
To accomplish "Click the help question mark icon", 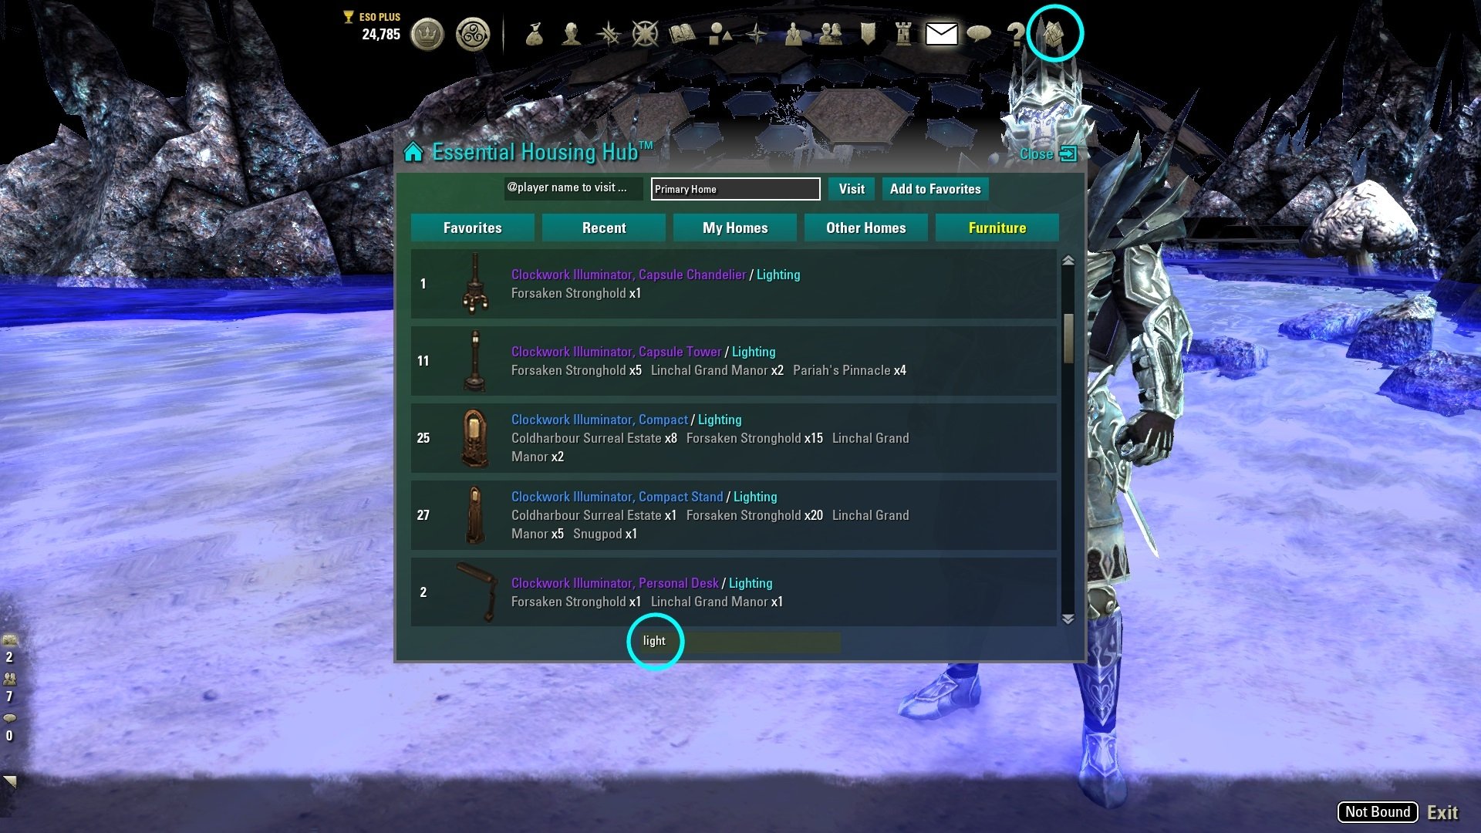I will click(1014, 34).
